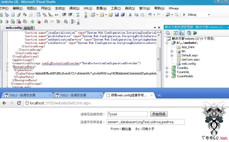This screenshot has width=229, height=142.
Task: Click the red record-circle test icon
Action: pyautogui.click(x=38, y=22)
